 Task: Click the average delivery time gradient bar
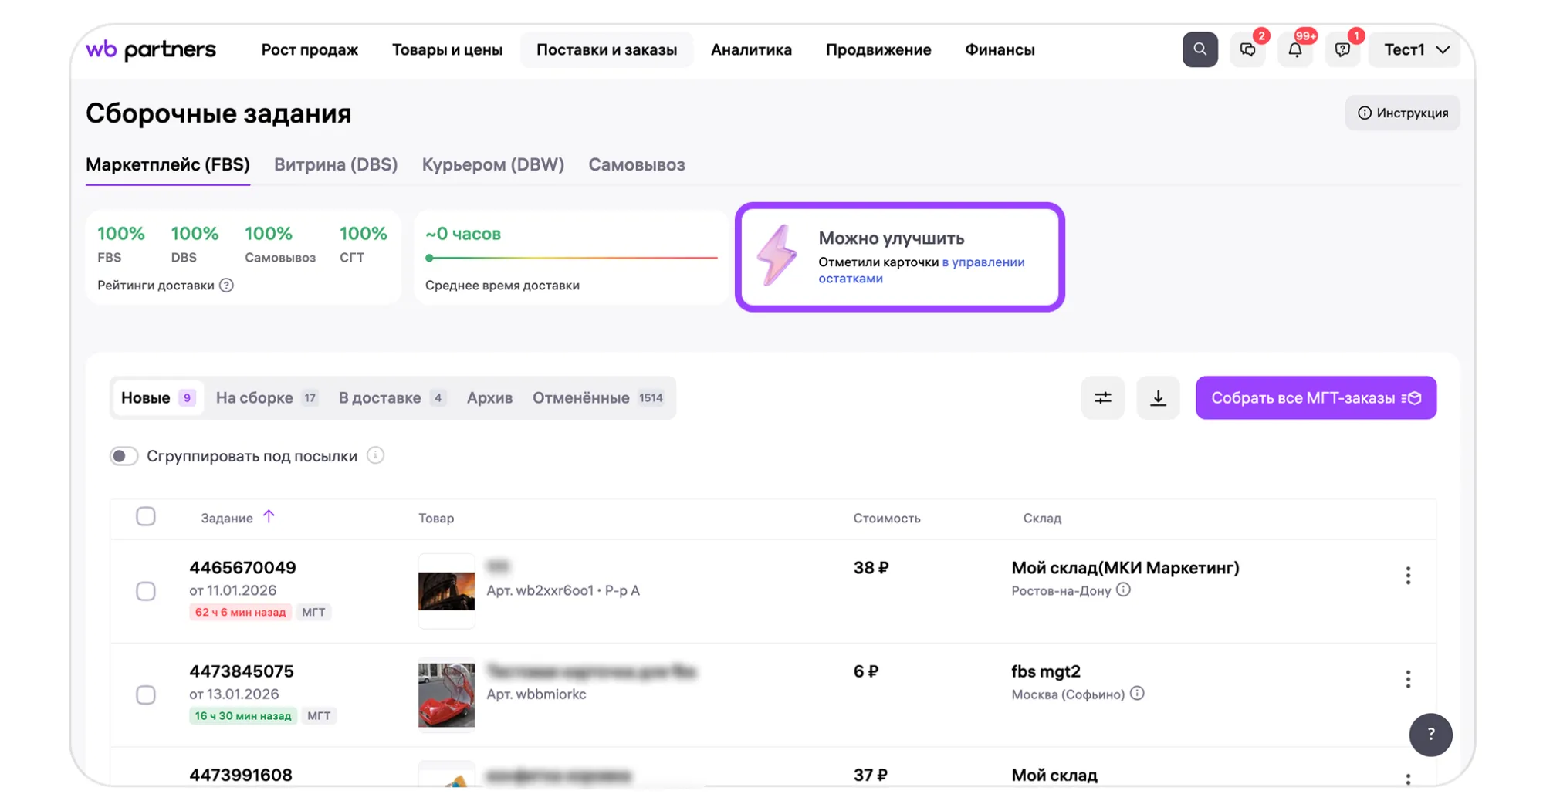(x=571, y=258)
